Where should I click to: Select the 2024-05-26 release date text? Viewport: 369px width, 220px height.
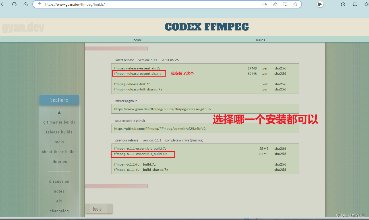170,60
